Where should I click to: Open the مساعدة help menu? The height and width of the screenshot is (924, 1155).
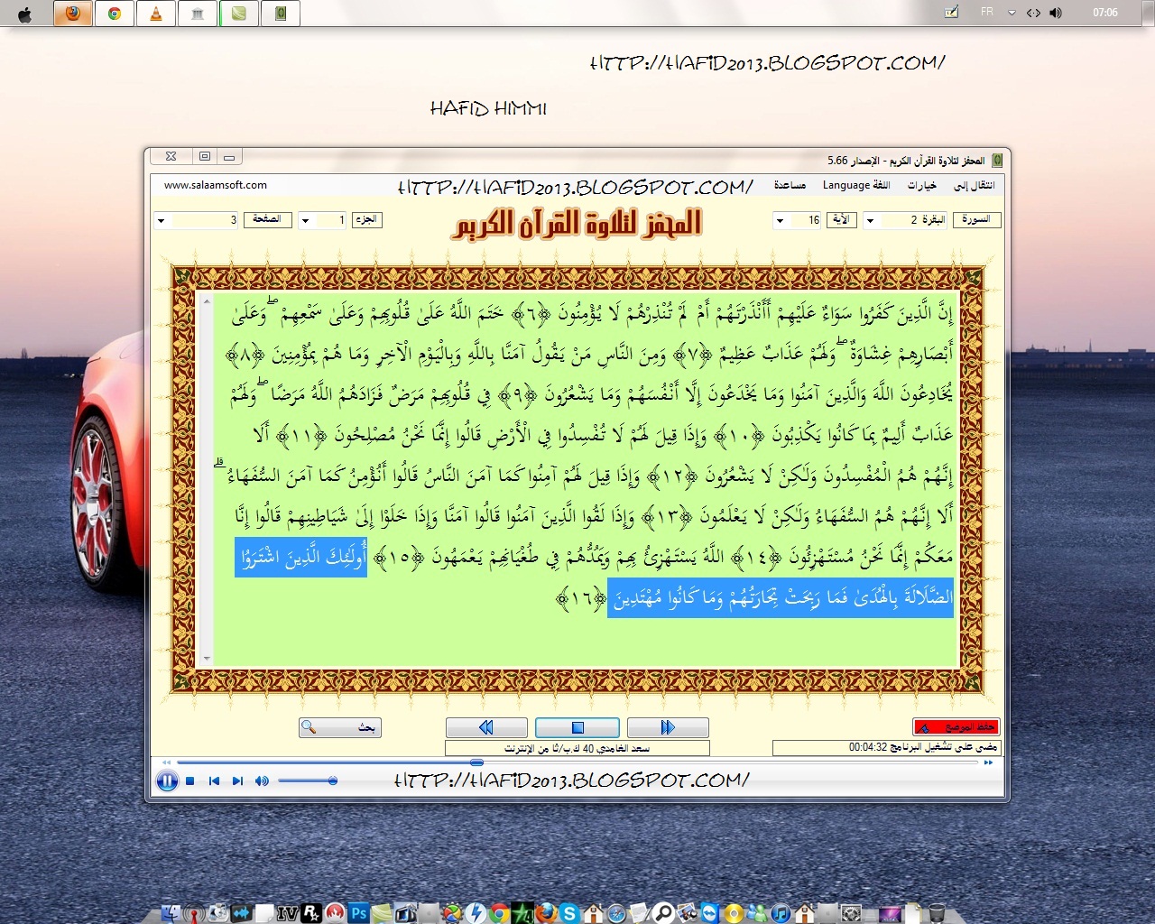(x=790, y=185)
